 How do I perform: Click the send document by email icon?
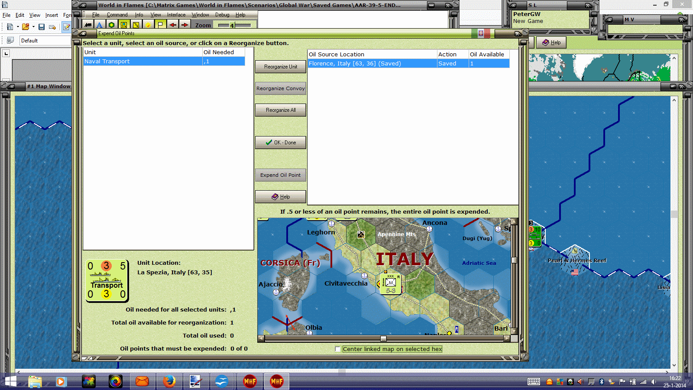point(52,27)
